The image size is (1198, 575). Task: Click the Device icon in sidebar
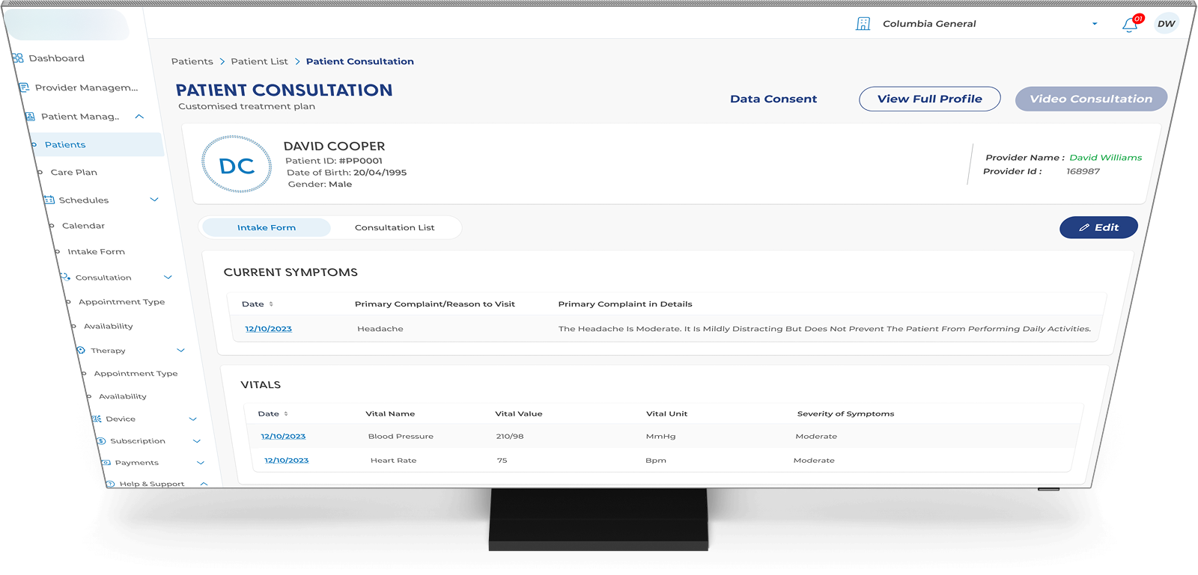click(x=97, y=419)
